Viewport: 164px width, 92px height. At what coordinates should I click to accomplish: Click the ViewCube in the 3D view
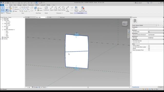125,24
